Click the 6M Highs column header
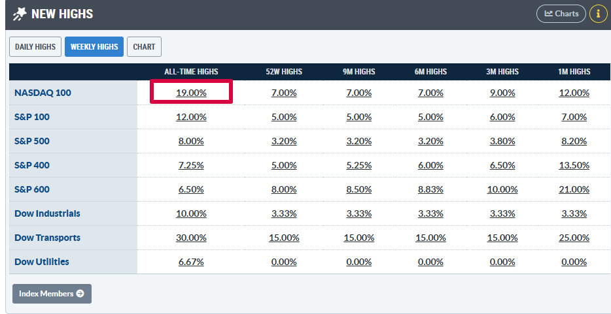611x314 pixels. point(430,72)
